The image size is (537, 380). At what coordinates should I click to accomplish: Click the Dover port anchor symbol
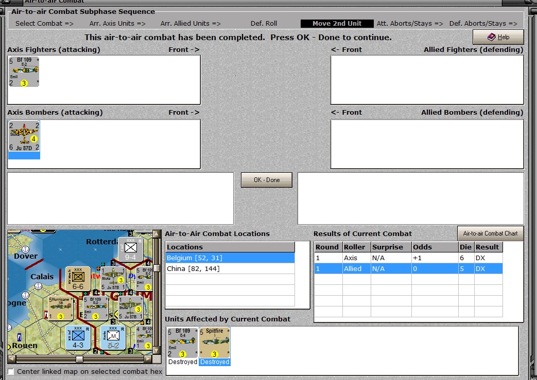(x=25, y=249)
